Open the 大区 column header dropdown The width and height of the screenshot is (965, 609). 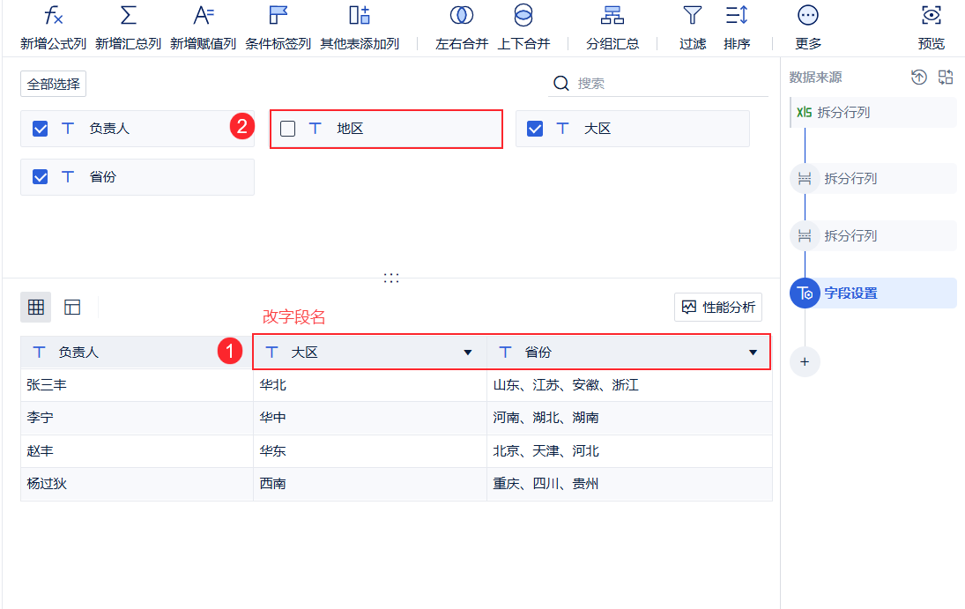467,352
